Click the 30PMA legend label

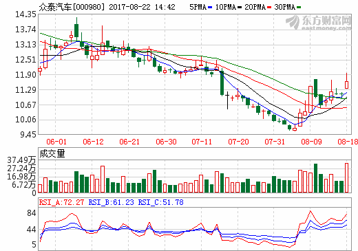click(285, 7)
